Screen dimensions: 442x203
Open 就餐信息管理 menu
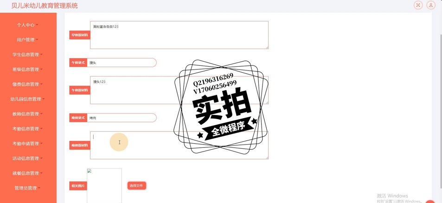click(27, 173)
